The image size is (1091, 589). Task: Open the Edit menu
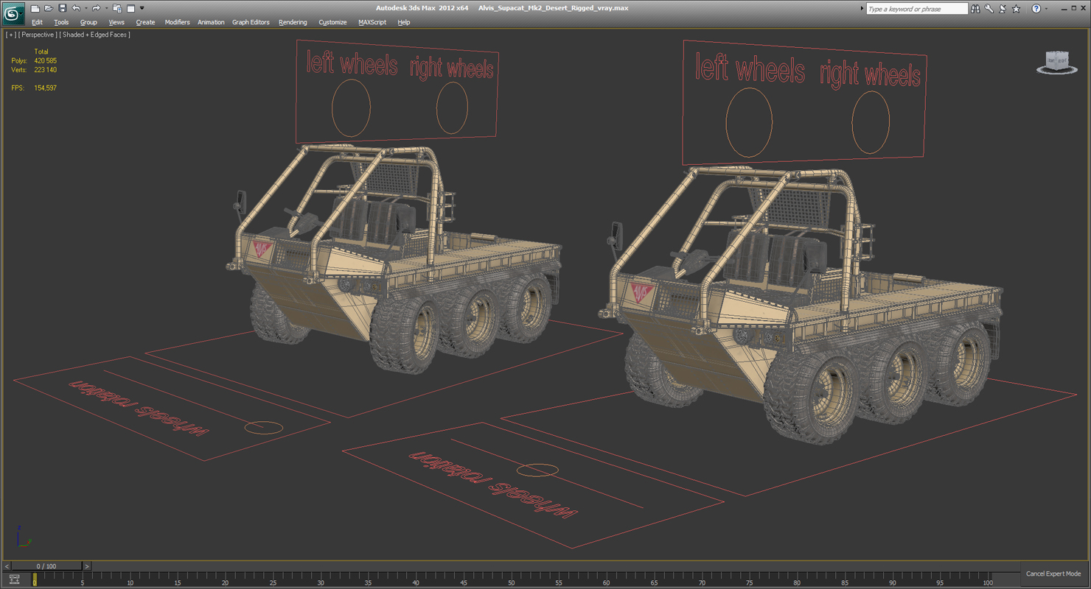(37, 22)
